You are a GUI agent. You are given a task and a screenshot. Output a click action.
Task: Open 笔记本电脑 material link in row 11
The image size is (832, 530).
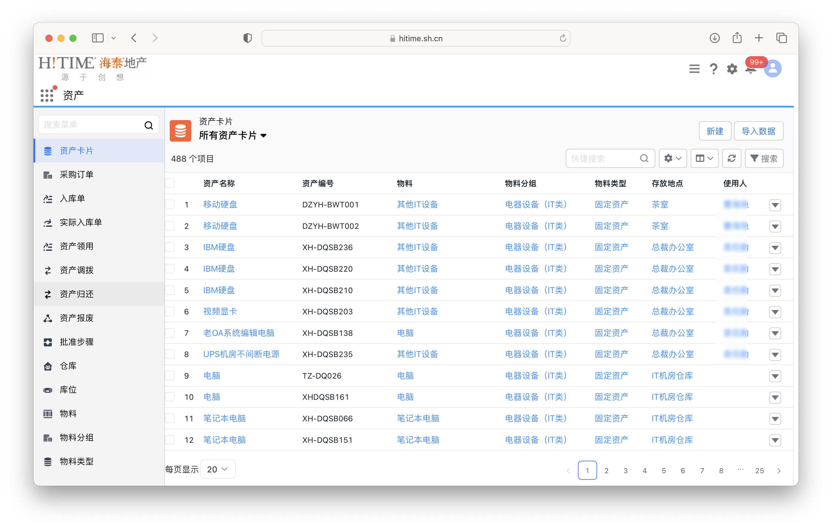coord(418,418)
